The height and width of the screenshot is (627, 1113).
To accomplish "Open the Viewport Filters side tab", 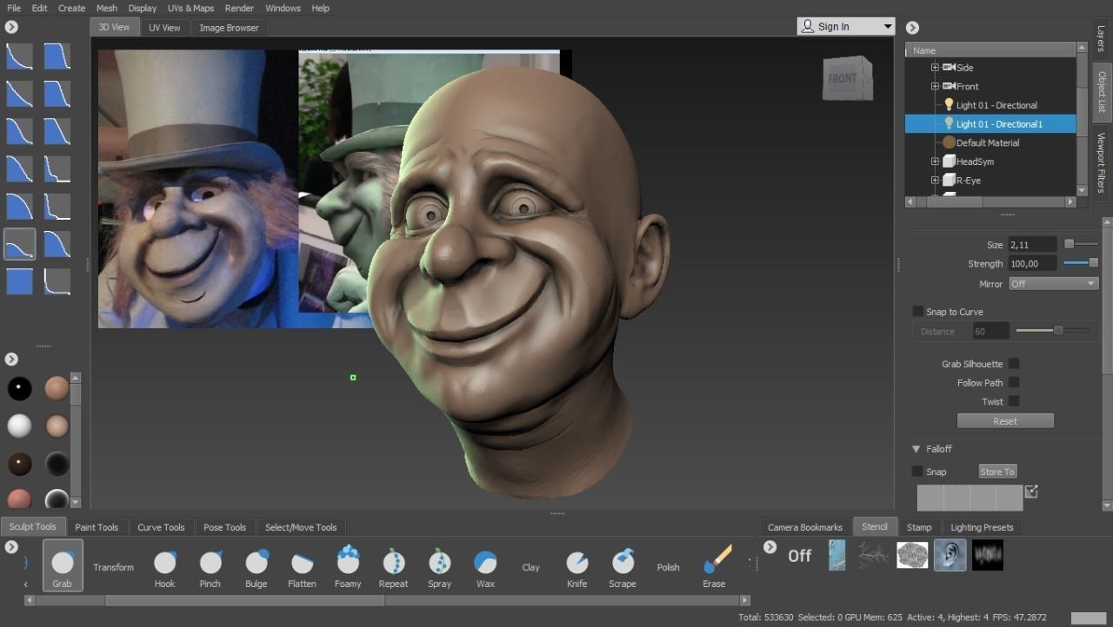I will 1101,162.
